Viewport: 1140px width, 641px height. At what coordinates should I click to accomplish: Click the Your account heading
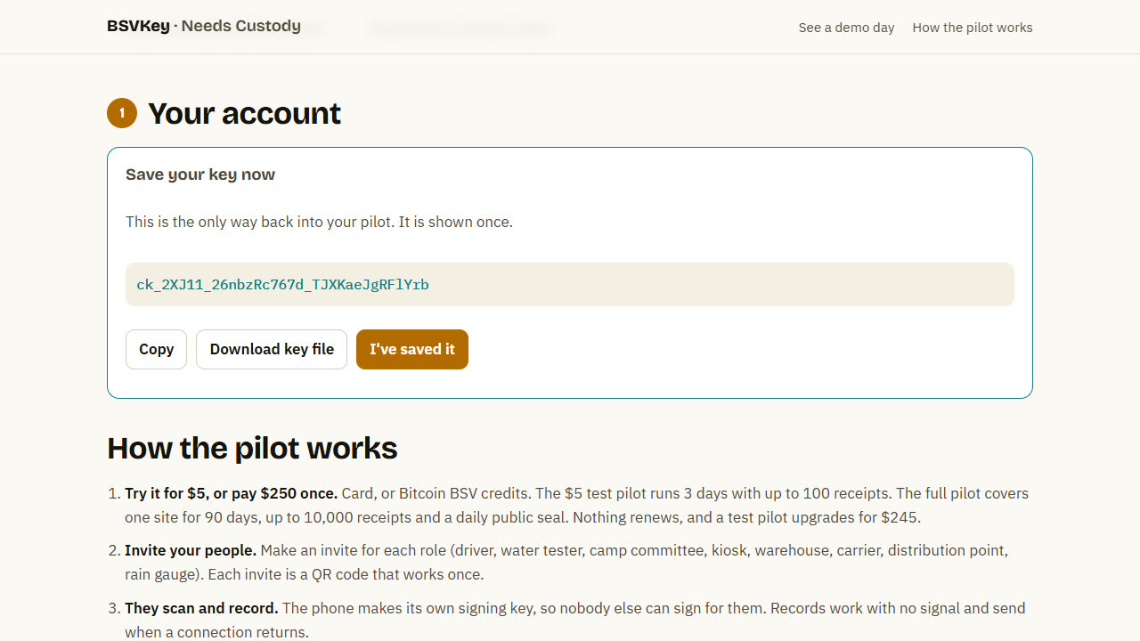point(244,113)
